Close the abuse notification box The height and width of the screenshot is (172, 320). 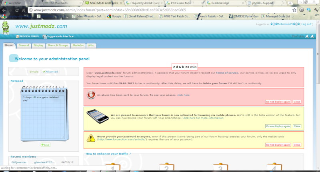pos(297,102)
